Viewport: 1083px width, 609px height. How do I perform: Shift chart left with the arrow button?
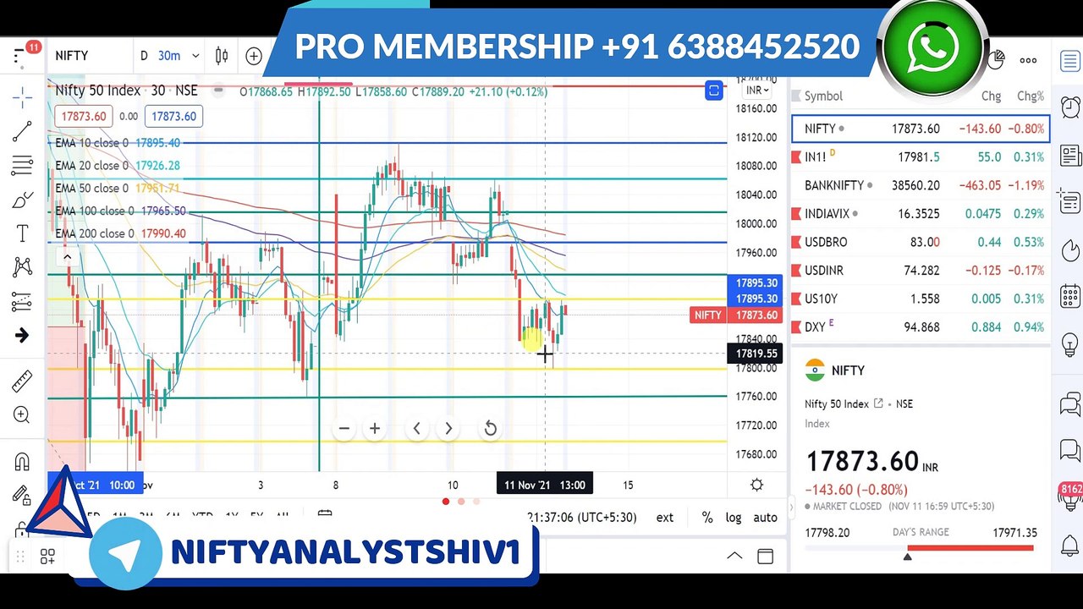(416, 429)
